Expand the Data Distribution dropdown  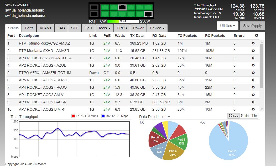154,117
